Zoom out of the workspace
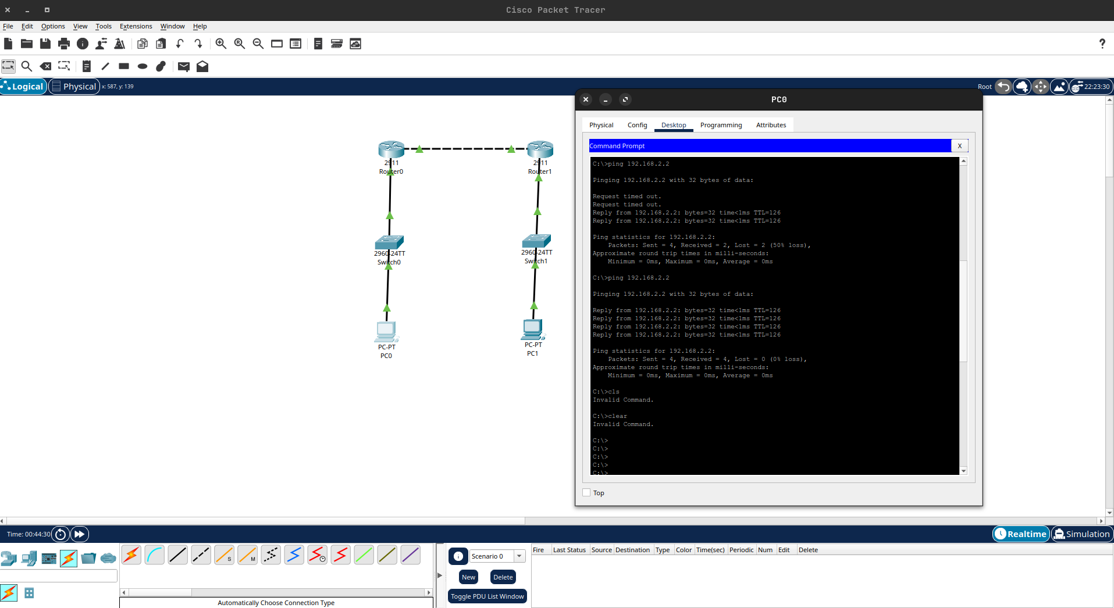Viewport: 1114px width, 608px height. coord(258,44)
